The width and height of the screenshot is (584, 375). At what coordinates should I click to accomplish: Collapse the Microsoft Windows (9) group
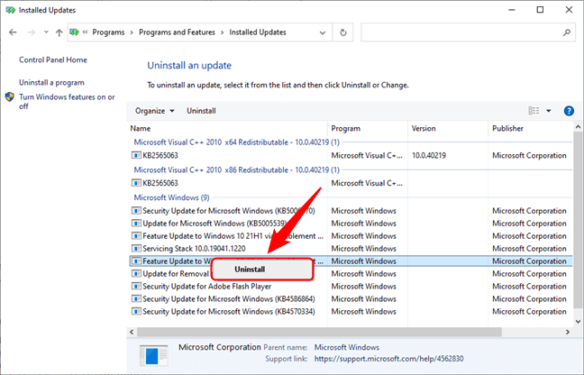click(171, 197)
